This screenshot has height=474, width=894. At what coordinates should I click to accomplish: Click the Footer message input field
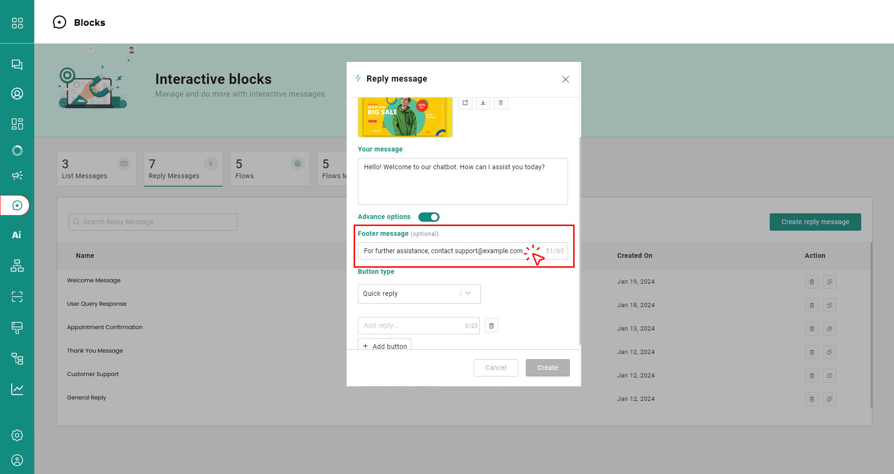pyautogui.click(x=442, y=251)
